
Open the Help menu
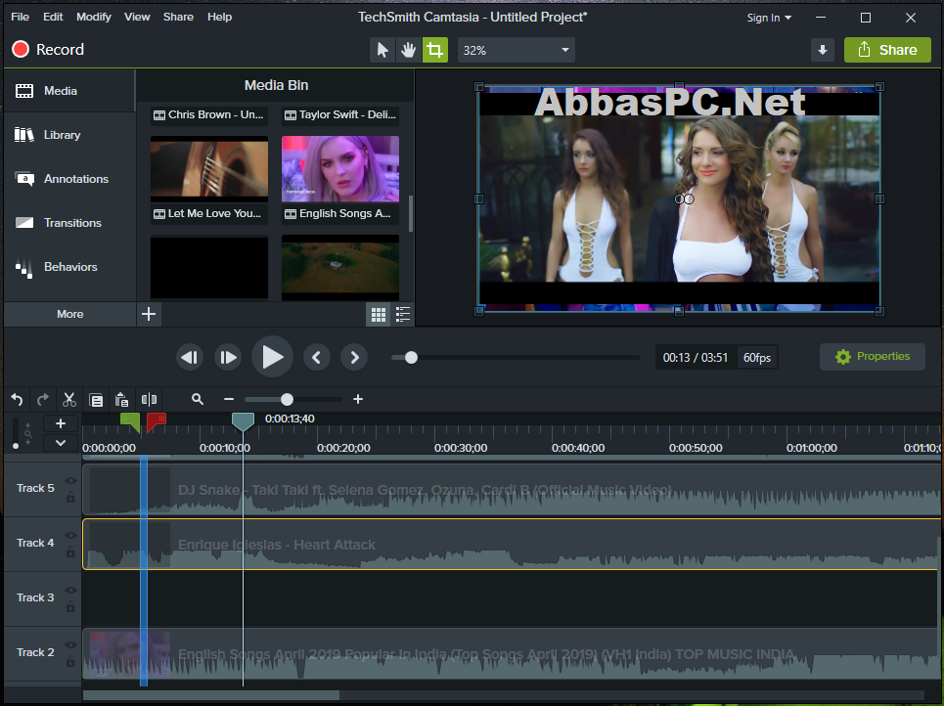pyautogui.click(x=219, y=17)
